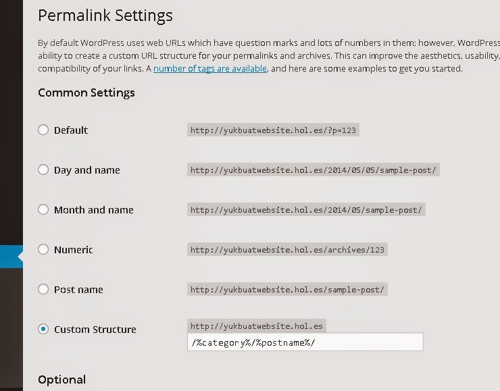This screenshot has height=391, width=500.
Task: Click the 'Numeric' label text
Action: tap(74, 249)
